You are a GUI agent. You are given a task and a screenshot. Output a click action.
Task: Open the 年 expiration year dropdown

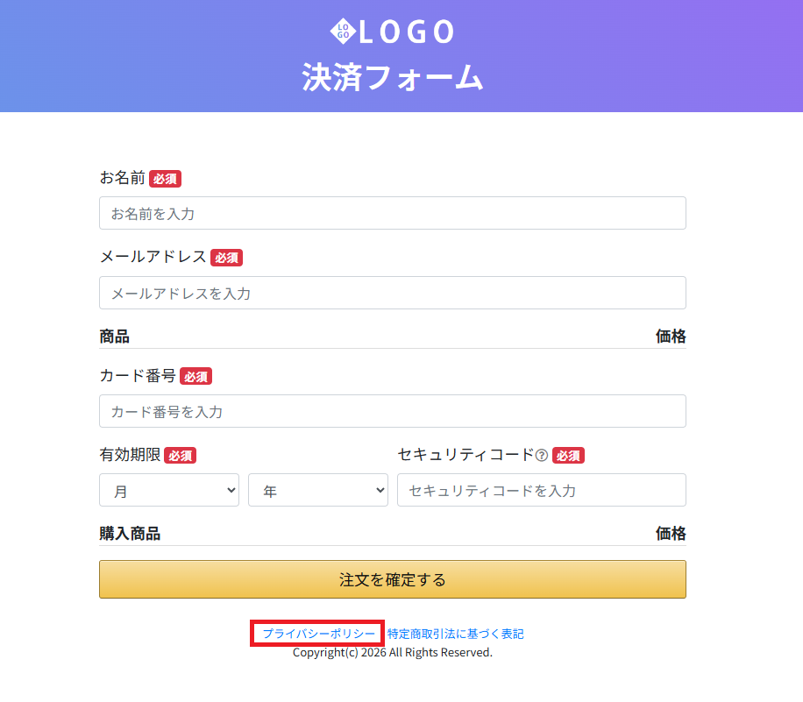318,491
